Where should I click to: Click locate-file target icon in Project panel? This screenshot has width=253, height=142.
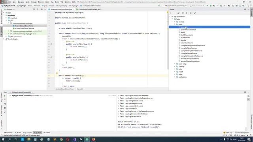pyautogui.click(x=34, y=9)
